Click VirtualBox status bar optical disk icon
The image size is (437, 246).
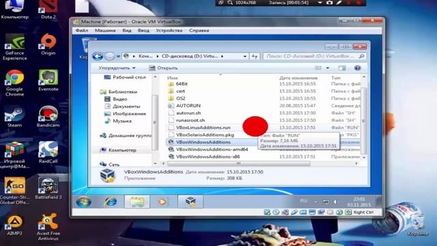(276, 213)
